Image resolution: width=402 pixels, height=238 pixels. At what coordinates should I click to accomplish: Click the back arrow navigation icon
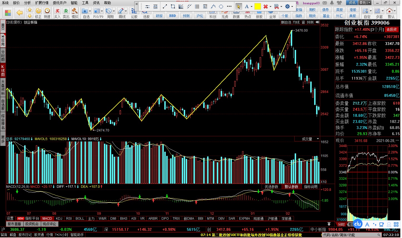pos(19,12)
